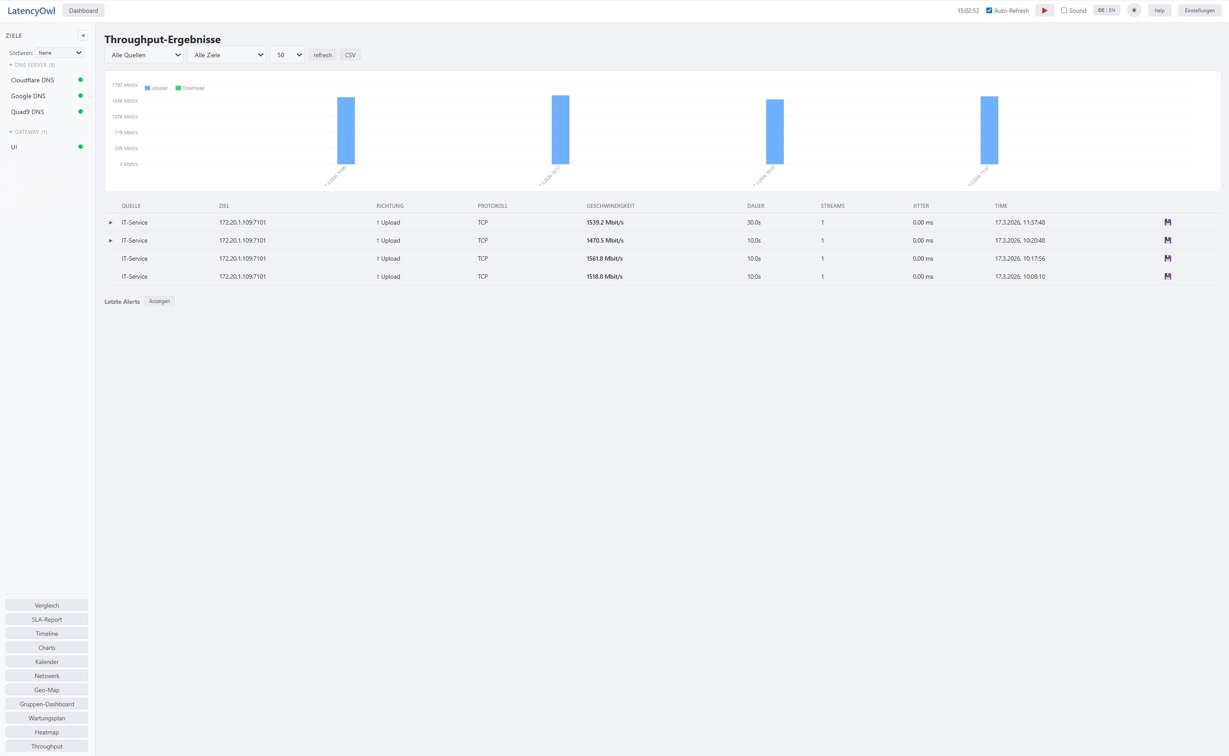Change the result limit using the 50 dropdown
Screen dimensions: 1229x756
coord(288,55)
